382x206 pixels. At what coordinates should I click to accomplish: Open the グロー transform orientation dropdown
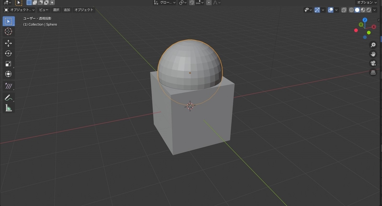tap(165, 3)
